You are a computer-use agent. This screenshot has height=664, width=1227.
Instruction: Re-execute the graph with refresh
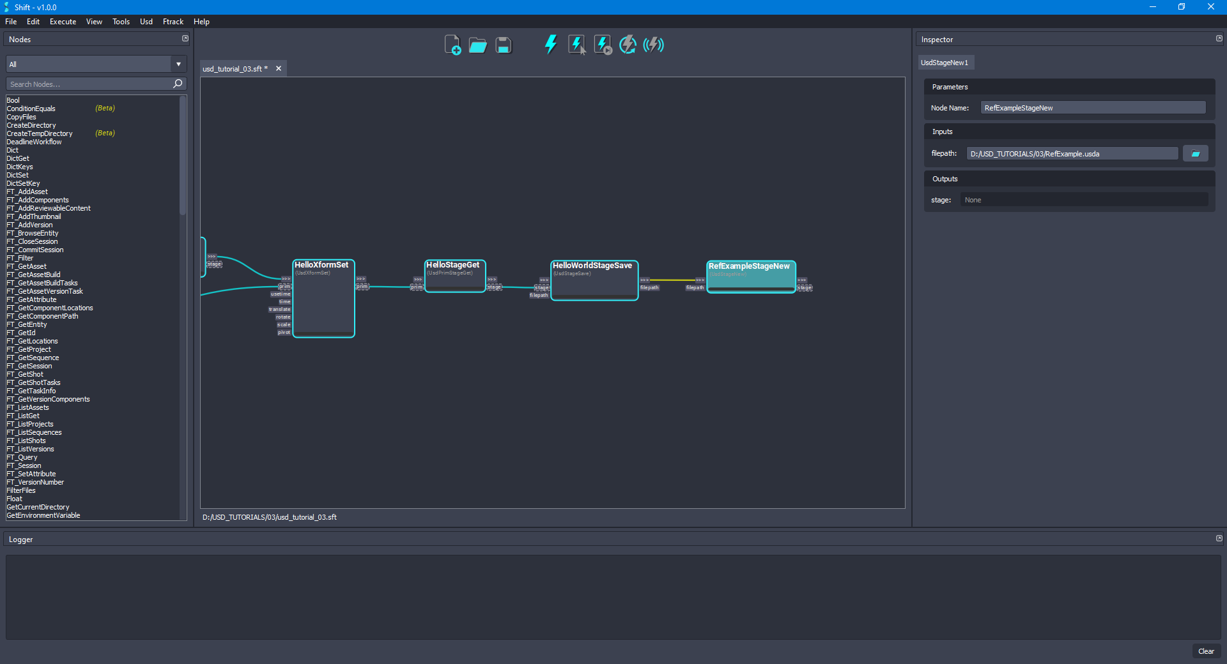click(628, 45)
